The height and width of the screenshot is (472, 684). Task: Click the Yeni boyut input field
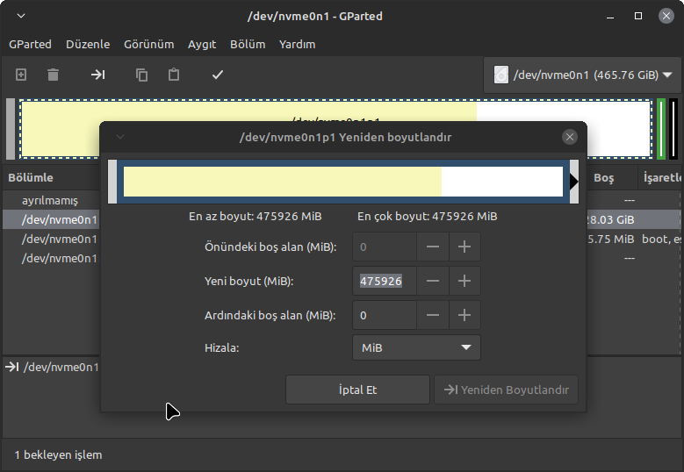pos(385,281)
